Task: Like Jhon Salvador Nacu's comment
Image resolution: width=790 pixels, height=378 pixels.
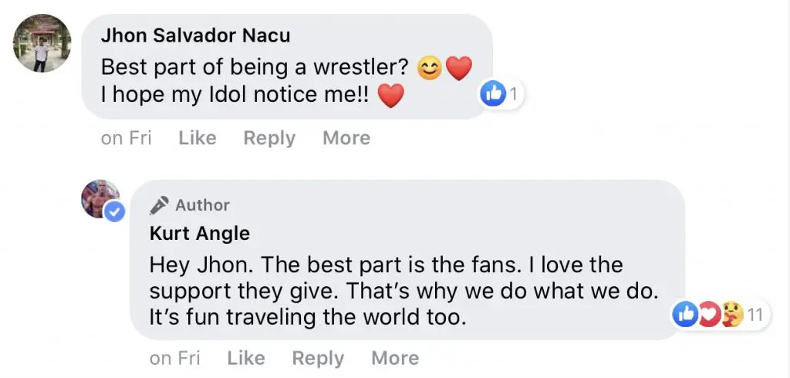Action: point(197,138)
